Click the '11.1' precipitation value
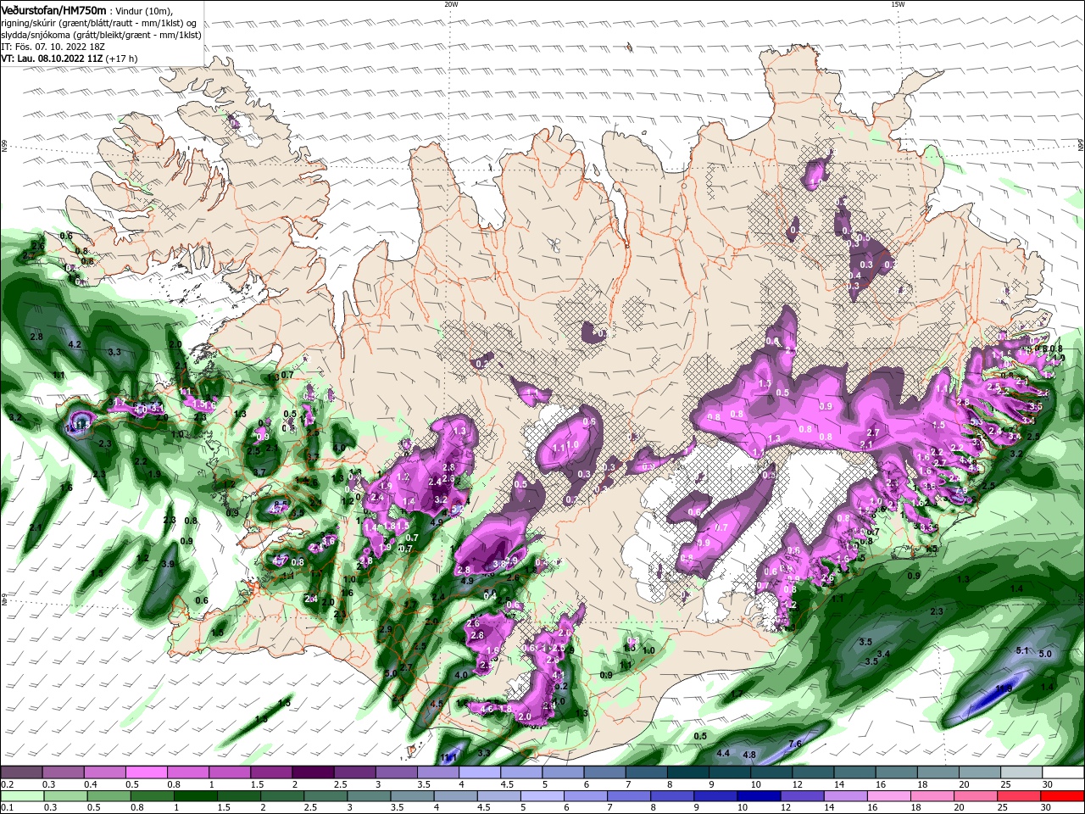Viewport: 1085px width, 814px height. click(449, 756)
